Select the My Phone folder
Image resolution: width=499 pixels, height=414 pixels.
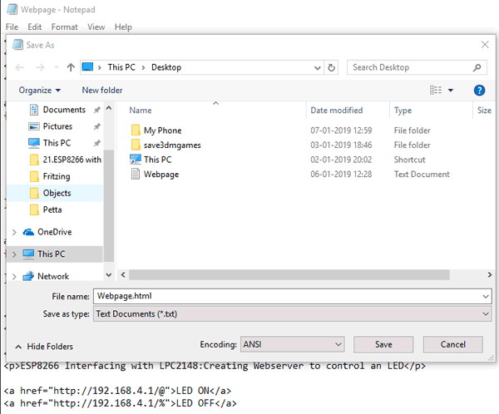coord(162,131)
